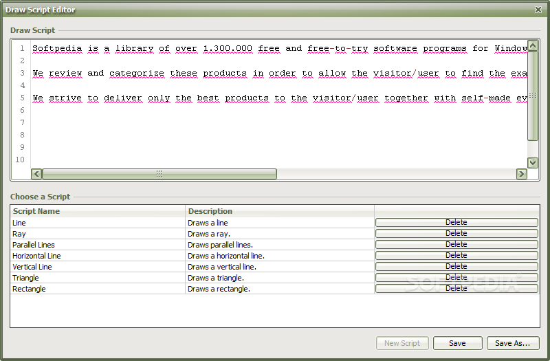Click line number 7 in editor gutter
This screenshot has height=361, width=550.
(x=22, y=122)
